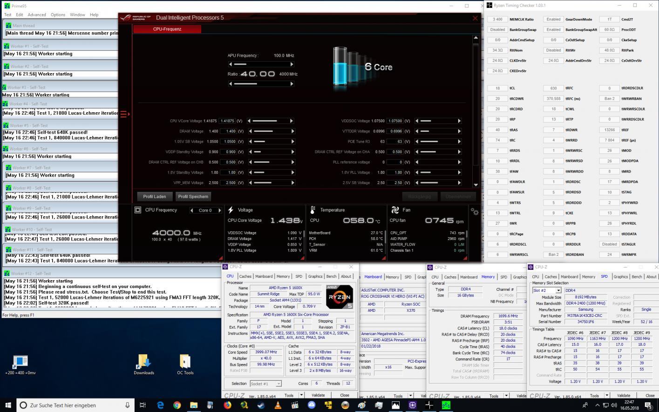Open the Tools dropdown arrow in CPU-Z SPD window

coord(606,396)
